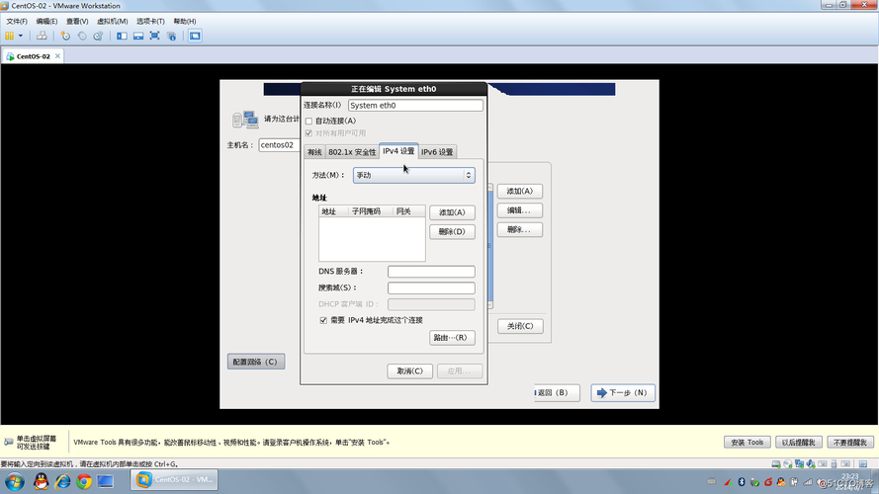Toggle the library sidebar view icon
Viewport: 879px width, 494px height.
[122, 36]
